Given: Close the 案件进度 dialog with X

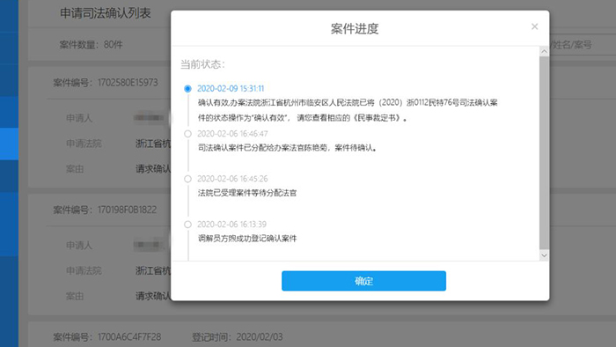Looking at the screenshot, I should (534, 26).
